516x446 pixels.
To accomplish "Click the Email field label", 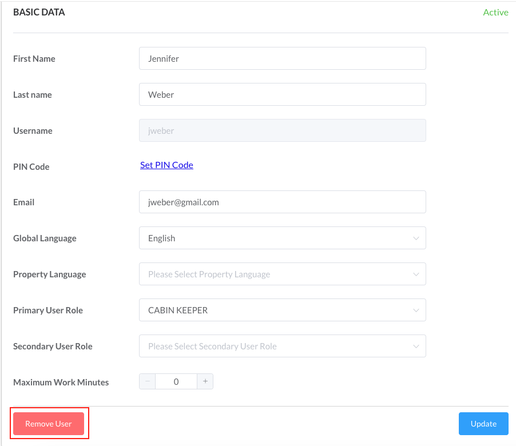I will point(24,202).
